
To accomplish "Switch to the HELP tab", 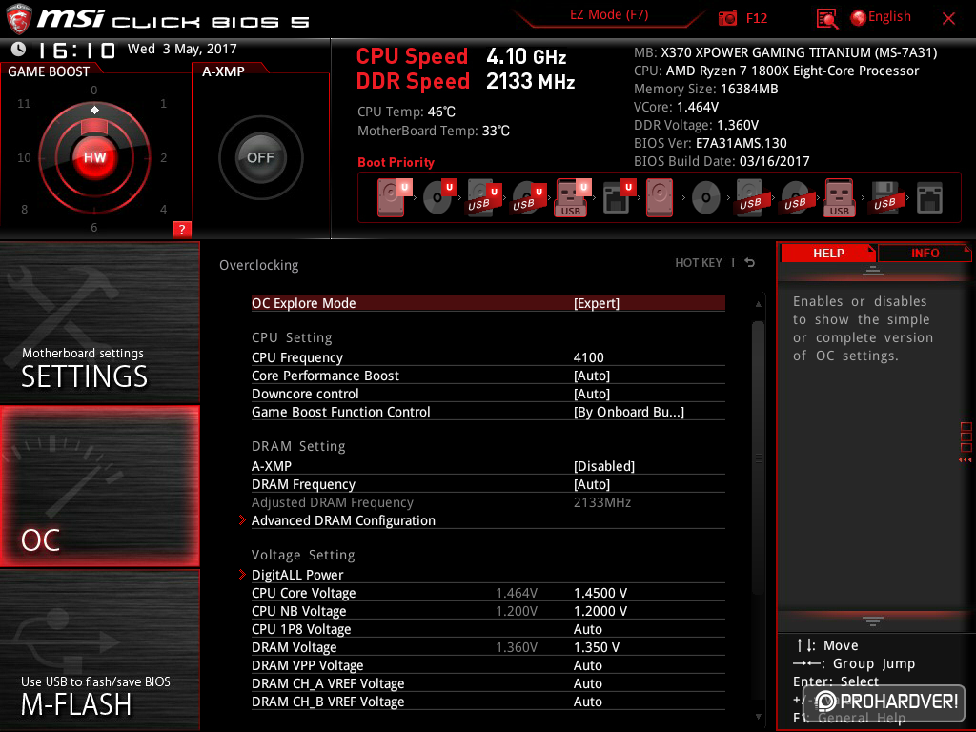I will (x=828, y=253).
